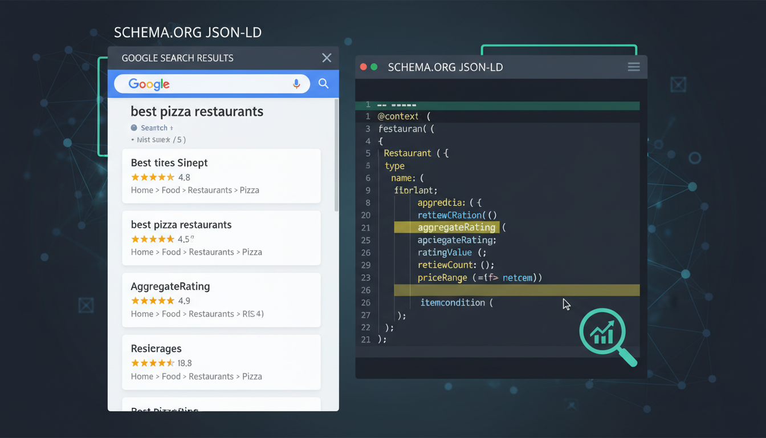Click the red traffic-light dot on the editor
This screenshot has width=766, height=438.
[x=363, y=66]
